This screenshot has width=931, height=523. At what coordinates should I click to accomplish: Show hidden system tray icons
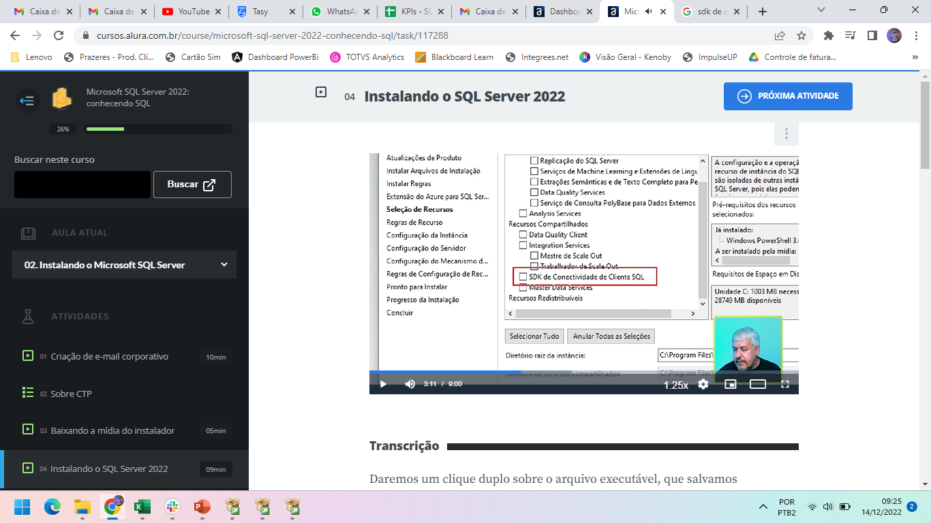763,507
